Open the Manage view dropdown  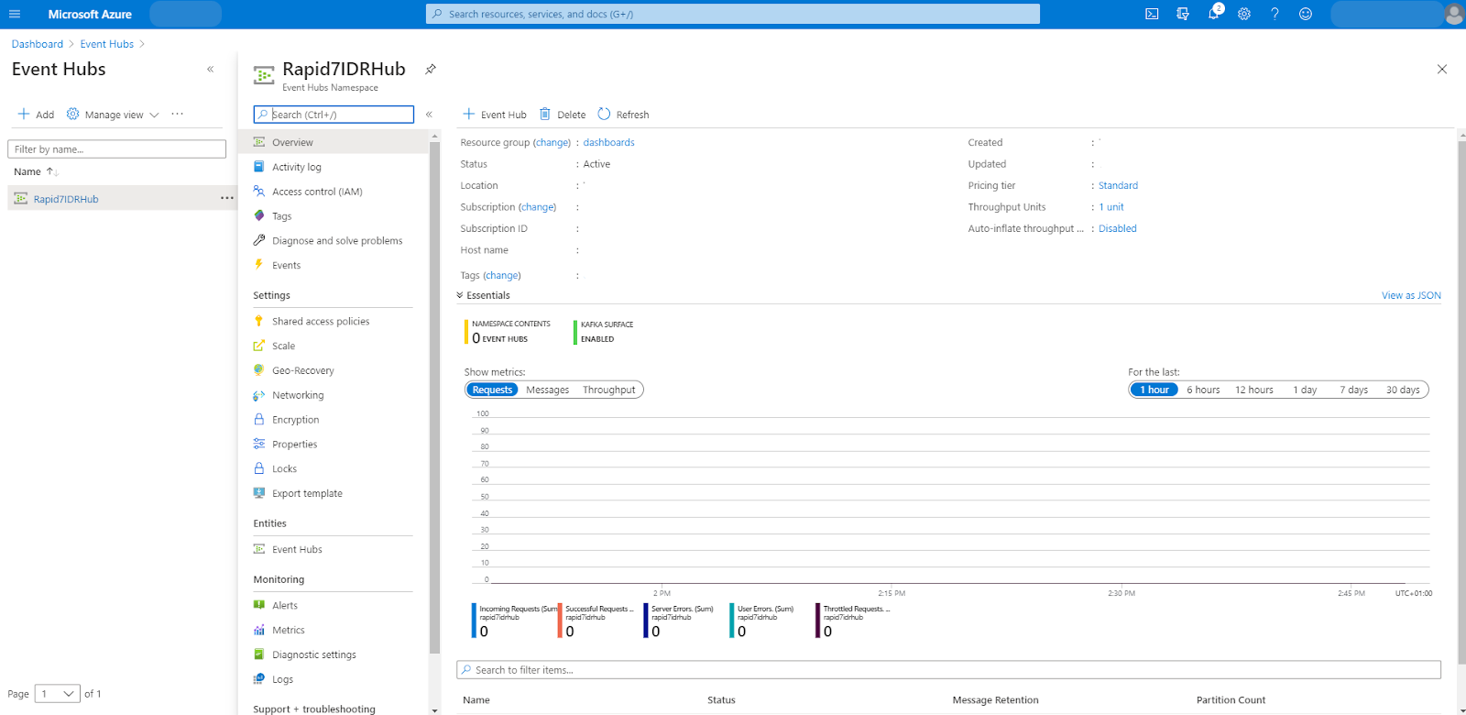[114, 115]
